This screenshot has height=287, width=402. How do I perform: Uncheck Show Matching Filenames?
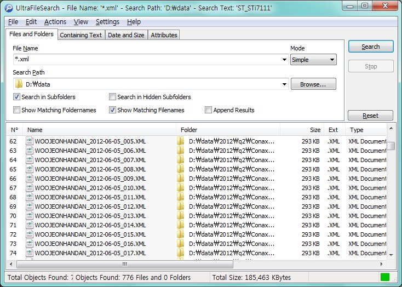pos(112,110)
